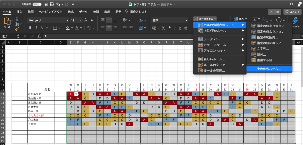Click the コメント comments button
The height and width of the screenshot is (145, 303).
293,12
